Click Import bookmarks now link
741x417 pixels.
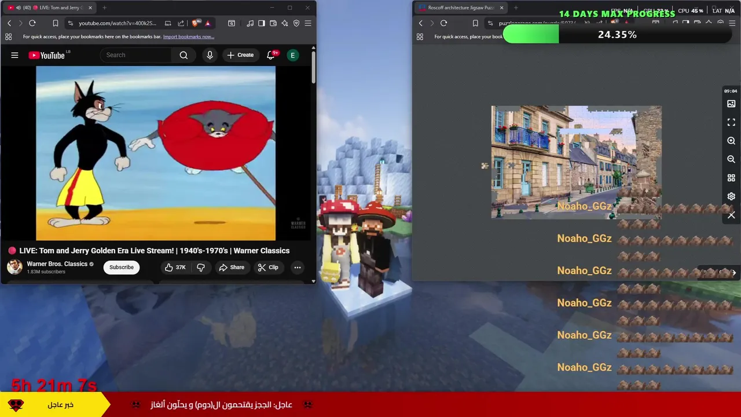coord(189,36)
